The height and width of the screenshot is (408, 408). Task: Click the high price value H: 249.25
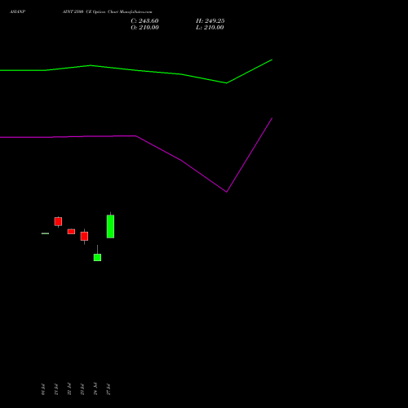(210, 21)
